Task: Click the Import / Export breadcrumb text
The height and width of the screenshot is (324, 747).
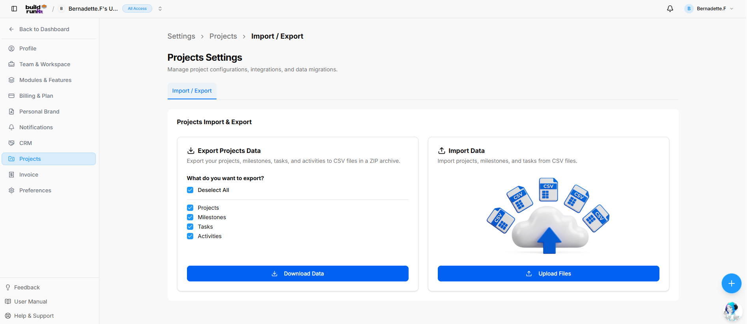Action: coord(277,36)
